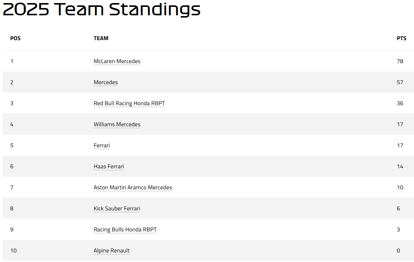
Task: Open Williams Mercedes team page
Action: (x=117, y=124)
